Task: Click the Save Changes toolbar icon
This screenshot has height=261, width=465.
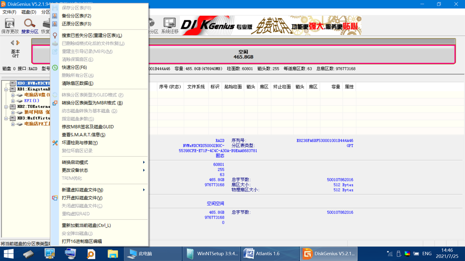Action: 10,23
